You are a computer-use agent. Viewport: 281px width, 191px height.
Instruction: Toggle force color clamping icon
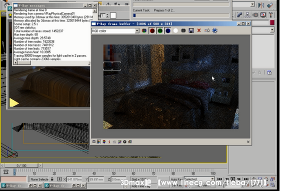[98, 142]
